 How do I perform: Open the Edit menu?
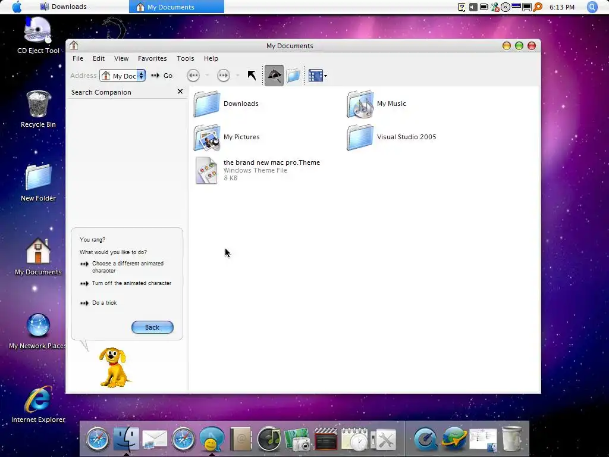coord(99,58)
